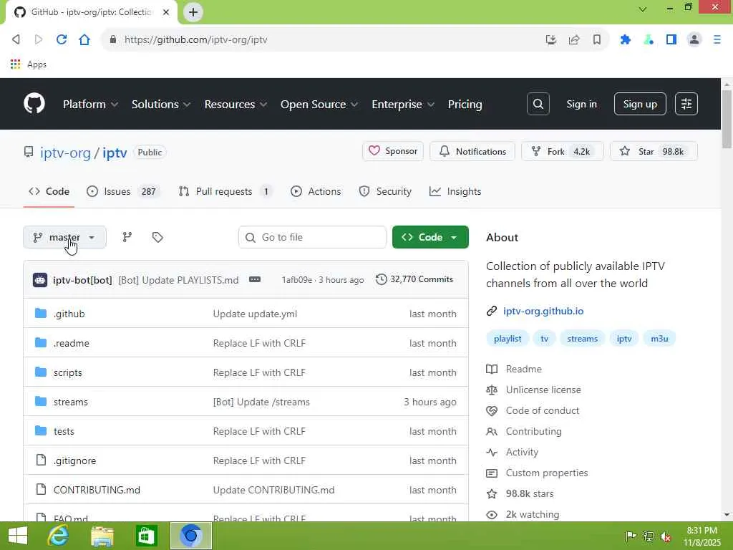Open the tab search chevron

pyautogui.click(x=643, y=9)
